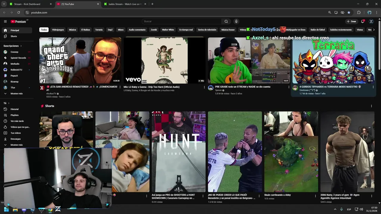Click the Spreen channel name

218,90
